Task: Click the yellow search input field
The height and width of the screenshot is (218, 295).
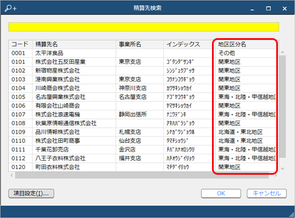Action: [144, 27]
